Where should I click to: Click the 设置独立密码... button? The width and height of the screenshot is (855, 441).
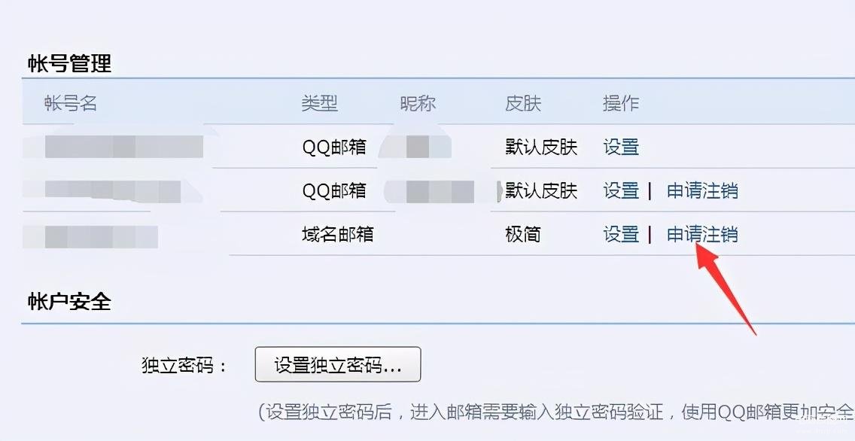coord(338,365)
